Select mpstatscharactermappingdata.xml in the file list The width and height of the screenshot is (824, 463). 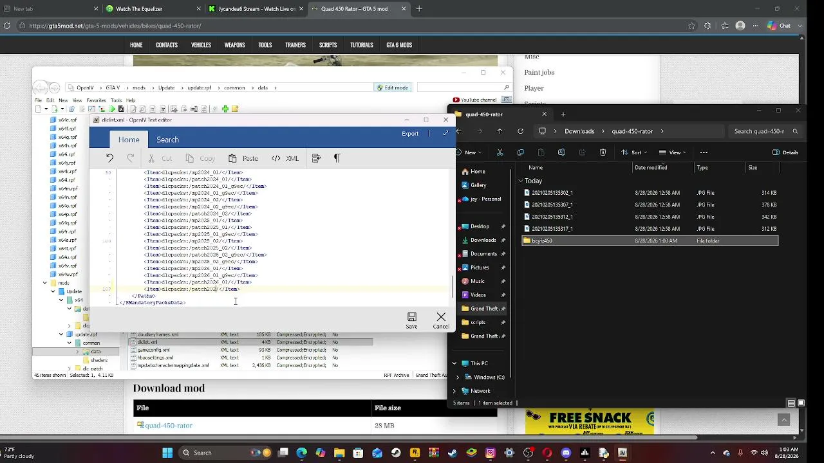tap(173, 365)
